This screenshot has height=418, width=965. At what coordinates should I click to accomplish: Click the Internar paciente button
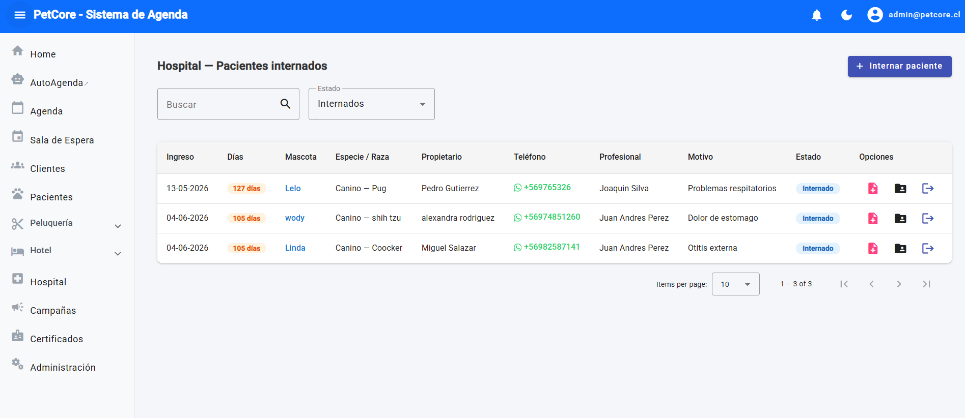point(899,66)
